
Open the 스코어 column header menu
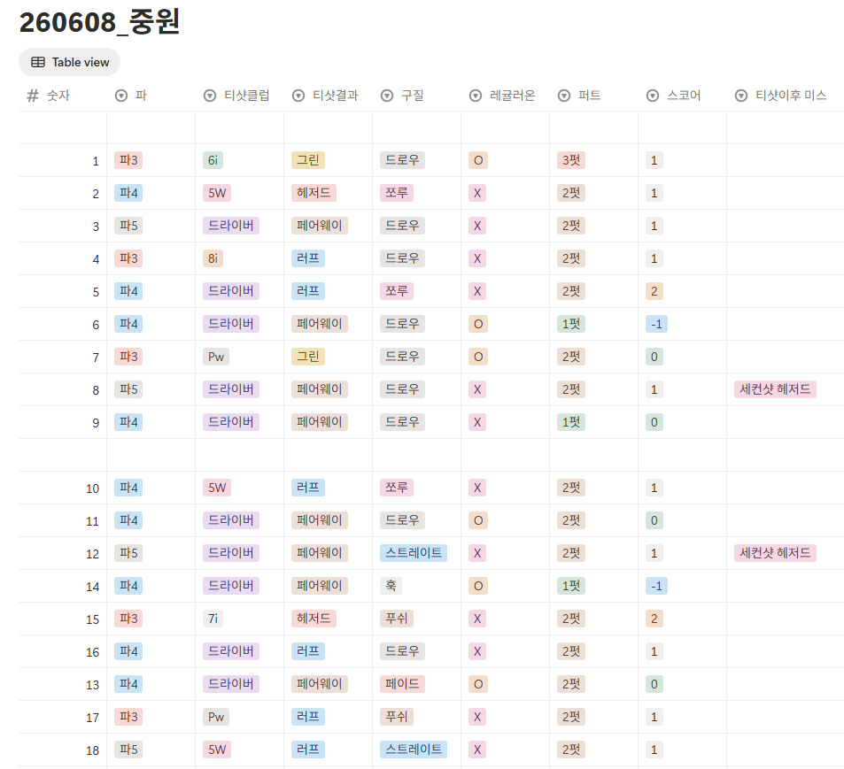click(x=682, y=96)
